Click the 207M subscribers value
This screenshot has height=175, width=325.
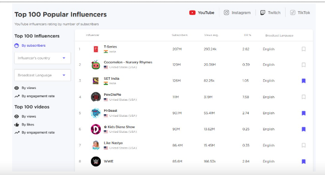click(177, 49)
